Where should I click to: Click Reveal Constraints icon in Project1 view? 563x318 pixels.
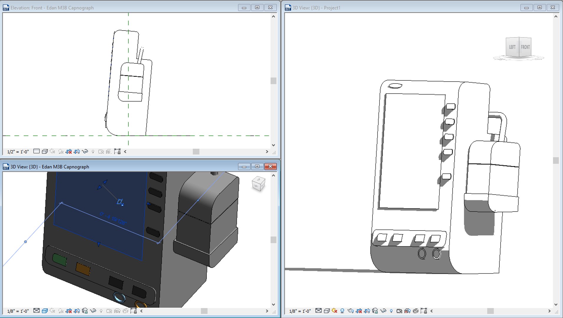(424, 311)
